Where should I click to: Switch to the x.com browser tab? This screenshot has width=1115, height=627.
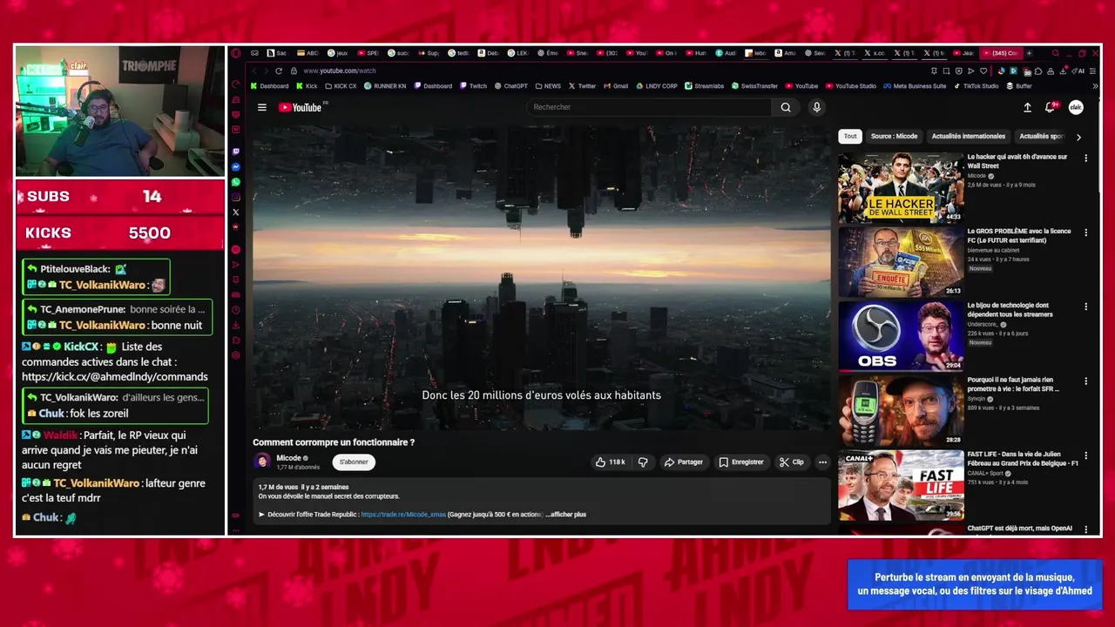pos(874,53)
